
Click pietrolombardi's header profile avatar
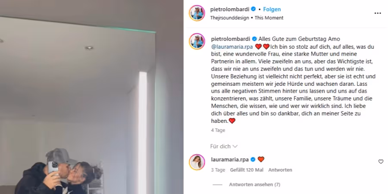point(197,13)
